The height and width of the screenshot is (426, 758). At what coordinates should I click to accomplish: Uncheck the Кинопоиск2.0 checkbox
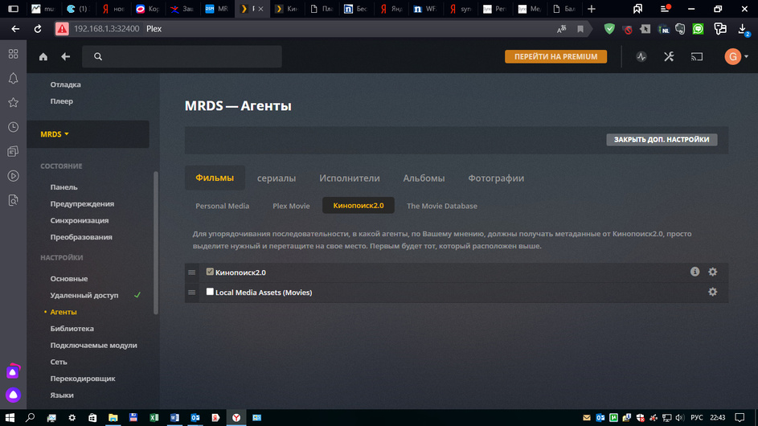click(x=210, y=272)
